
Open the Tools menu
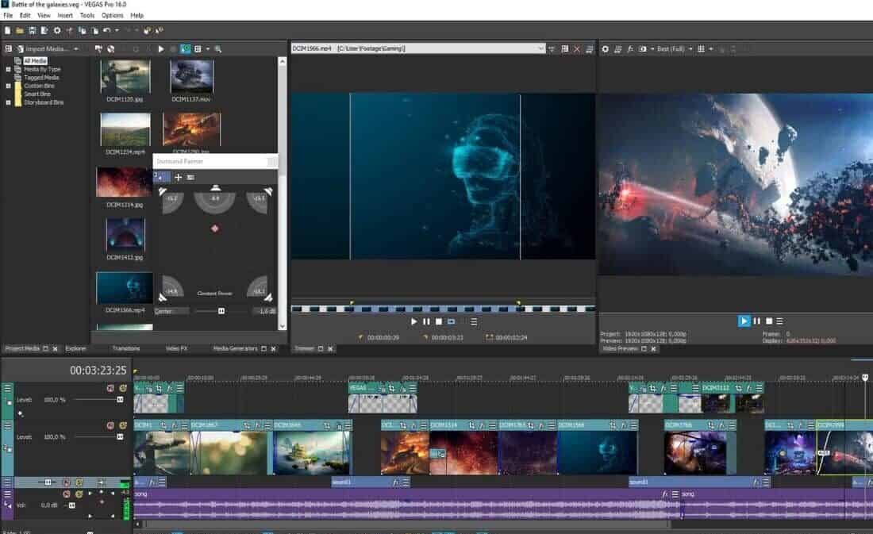click(x=87, y=16)
